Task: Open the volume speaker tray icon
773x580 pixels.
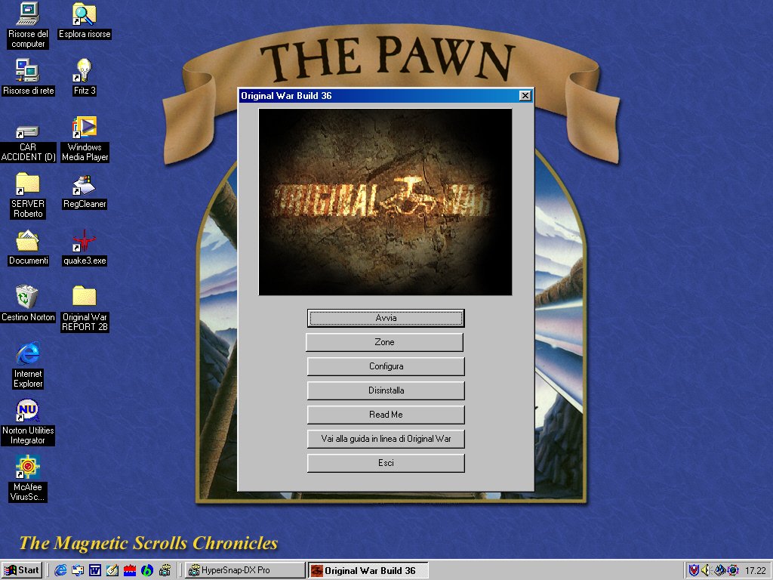Action: pos(706,571)
